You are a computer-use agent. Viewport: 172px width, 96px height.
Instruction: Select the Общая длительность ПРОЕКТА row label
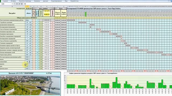click(x=27, y=18)
